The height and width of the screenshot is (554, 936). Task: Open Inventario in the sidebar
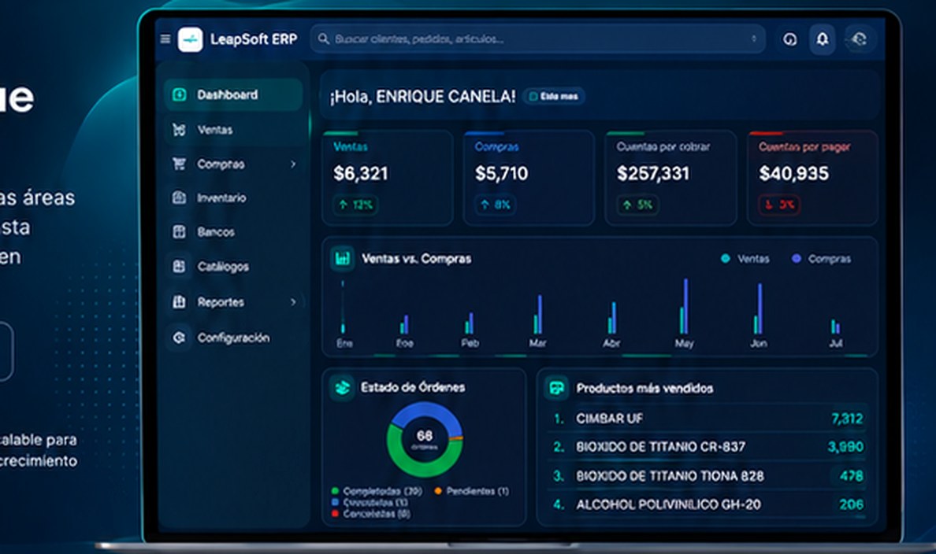click(233, 198)
